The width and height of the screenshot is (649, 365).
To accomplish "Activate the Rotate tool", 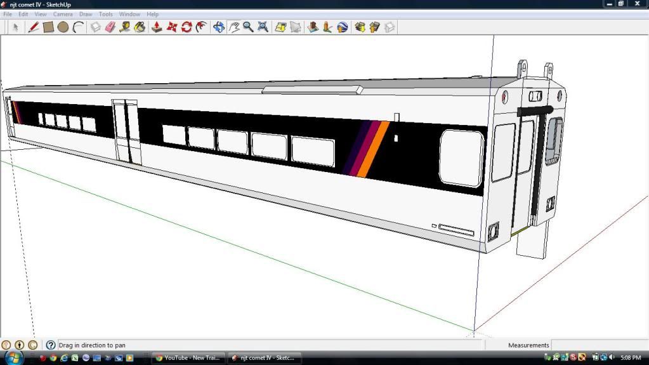I will point(187,27).
